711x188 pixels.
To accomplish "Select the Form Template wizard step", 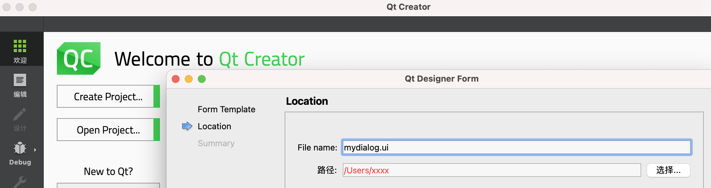I will pyautogui.click(x=227, y=109).
